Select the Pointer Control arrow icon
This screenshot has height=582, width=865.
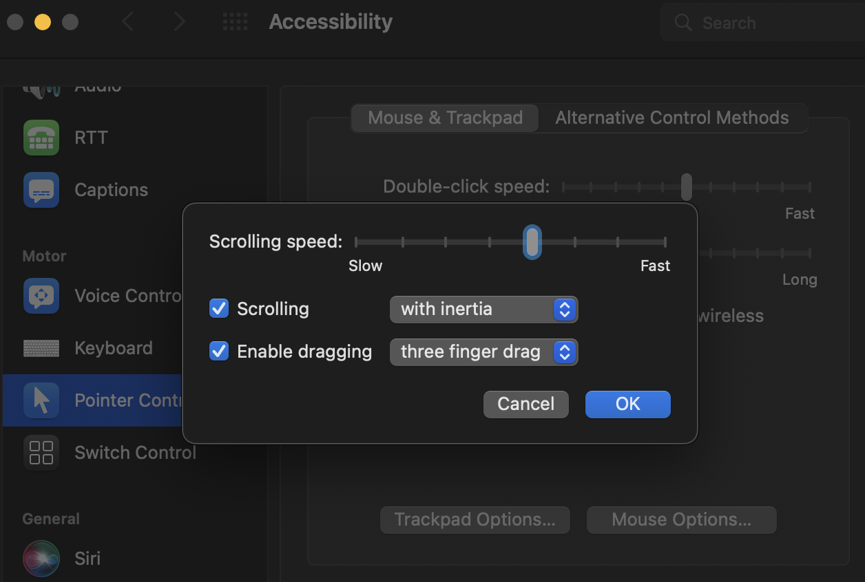pyautogui.click(x=41, y=400)
